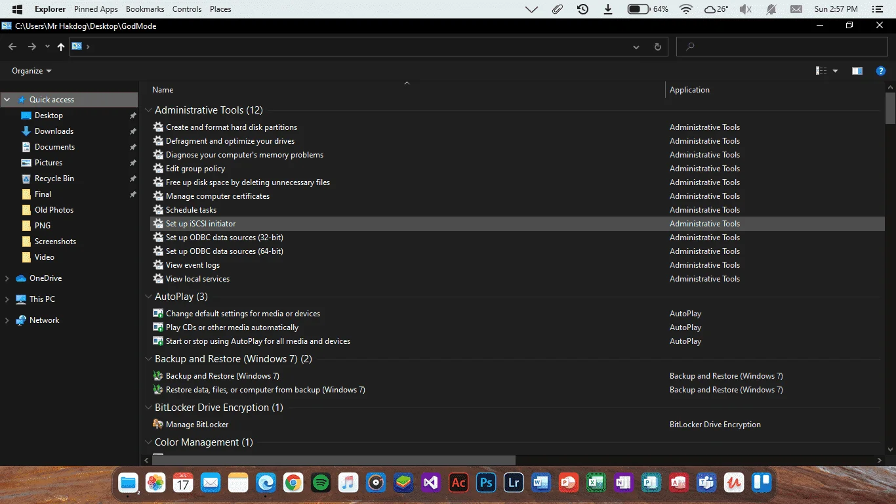Viewport: 896px width, 504px height.
Task: Launch Visual Studio from the dock
Action: [431, 483]
